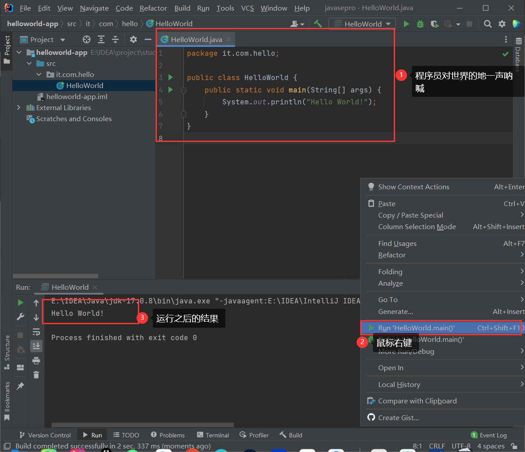Open Project panel options gear
Screen dimensions: 525x452
pos(133,39)
